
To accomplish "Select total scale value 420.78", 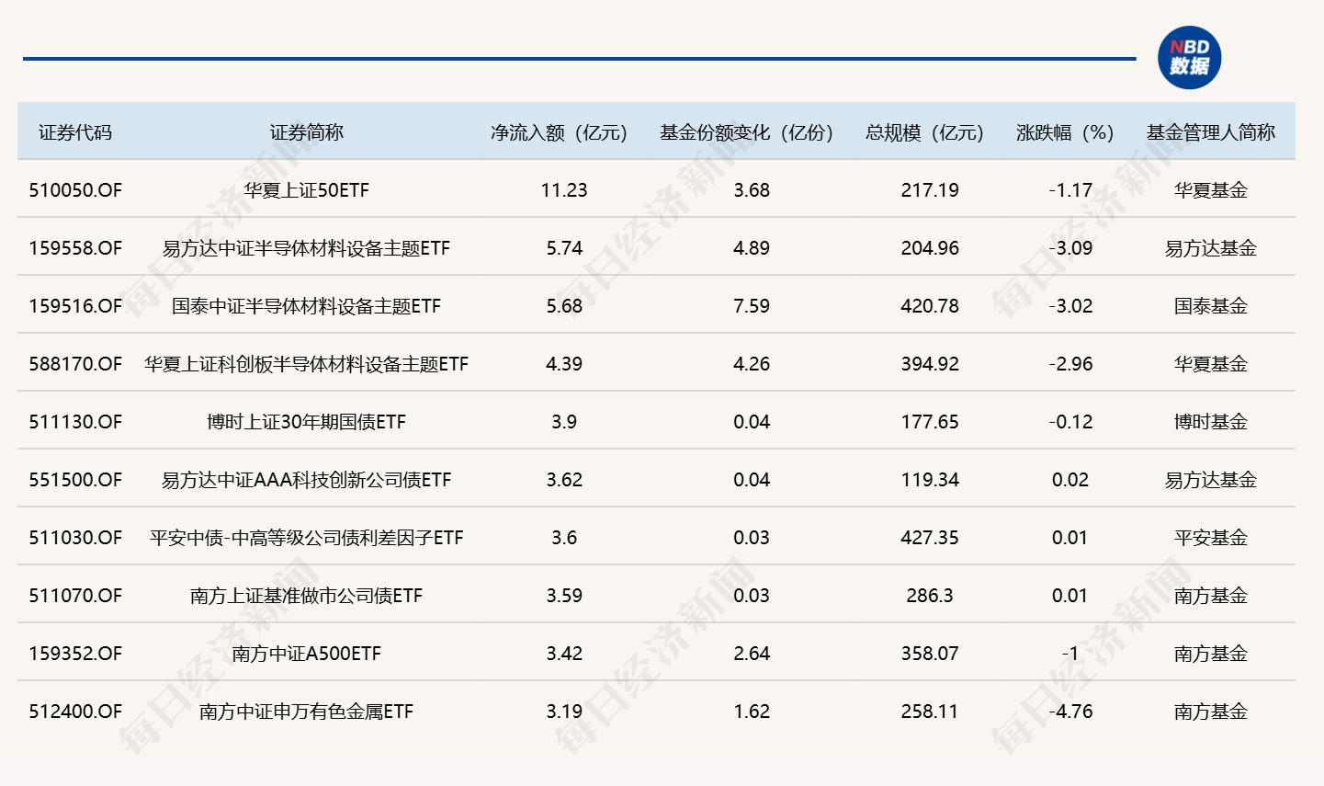I will [930, 306].
